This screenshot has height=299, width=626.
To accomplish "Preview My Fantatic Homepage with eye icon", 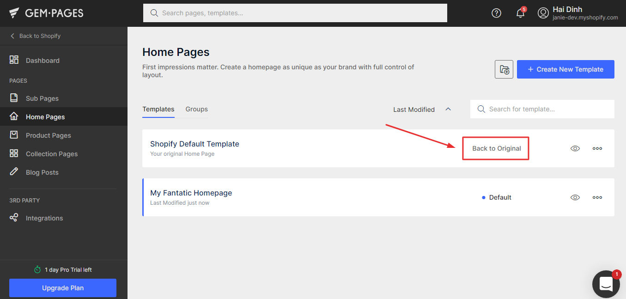I will click(x=575, y=197).
